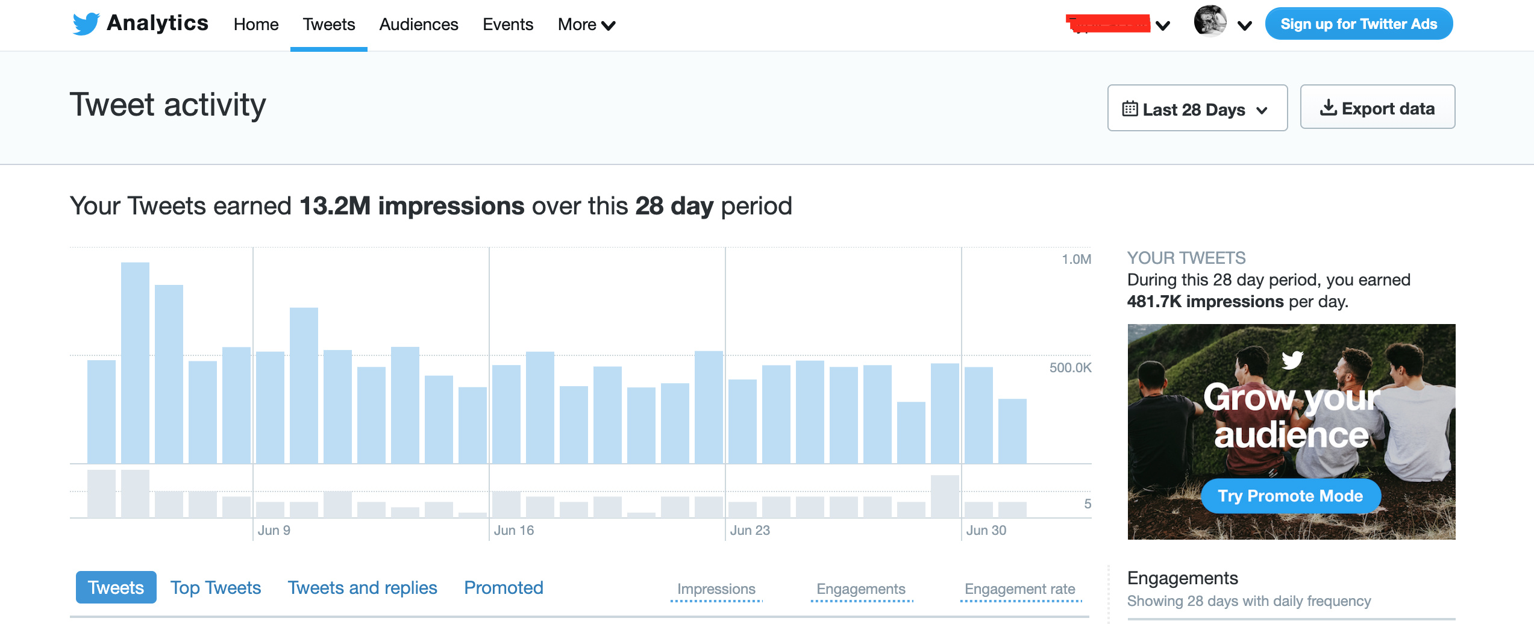Click the 1.0M y-axis label
Image resolution: width=1534 pixels, height=624 pixels.
pos(1076,259)
